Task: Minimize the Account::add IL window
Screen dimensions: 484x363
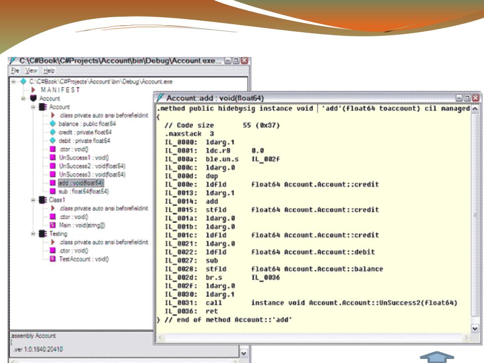Action: 459,98
